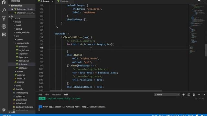Click the editor horizontal scrollbar

point(106,91)
